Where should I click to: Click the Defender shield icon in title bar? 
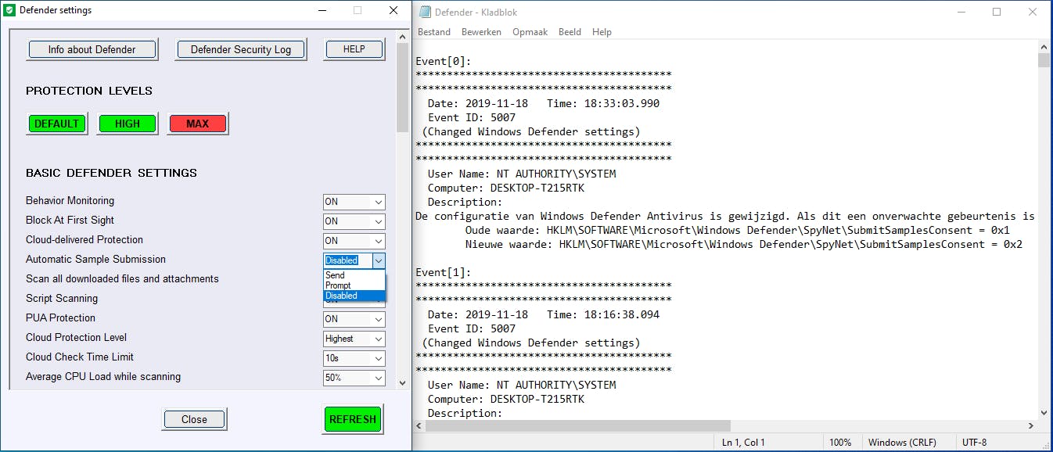click(10, 10)
